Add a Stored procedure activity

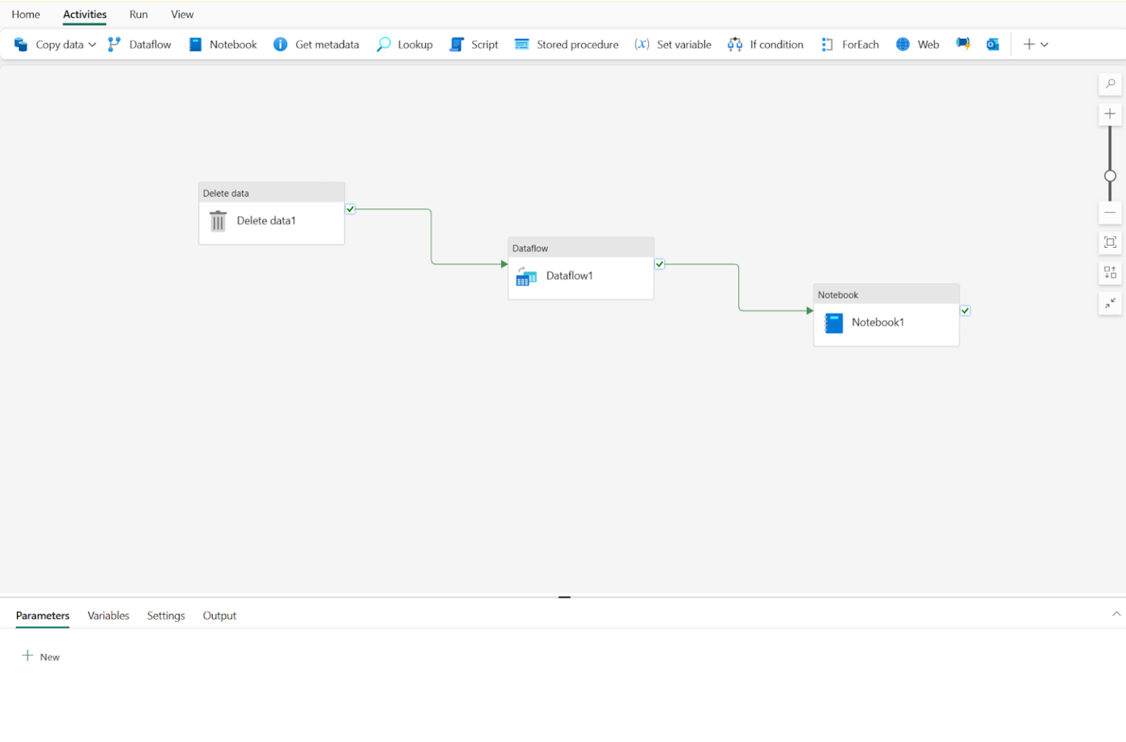point(567,44)
